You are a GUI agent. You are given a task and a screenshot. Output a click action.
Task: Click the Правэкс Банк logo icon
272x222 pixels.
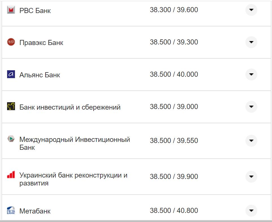click(x=11, y=41)
